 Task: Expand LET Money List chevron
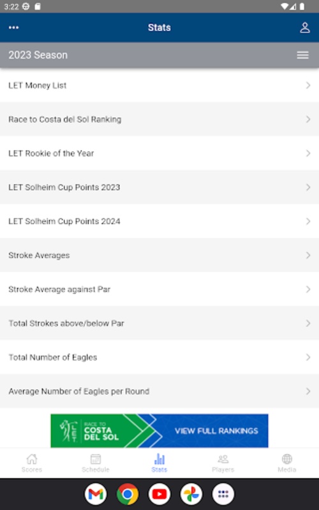coord(308,85)
